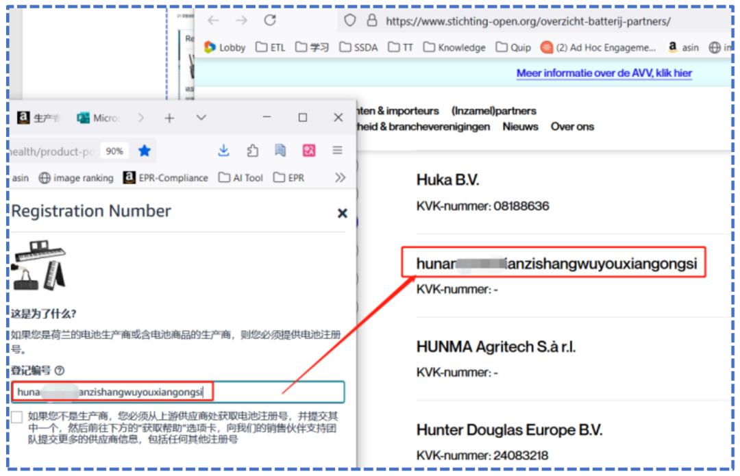Bookmark the page via the blue star icon

(145, 150)
